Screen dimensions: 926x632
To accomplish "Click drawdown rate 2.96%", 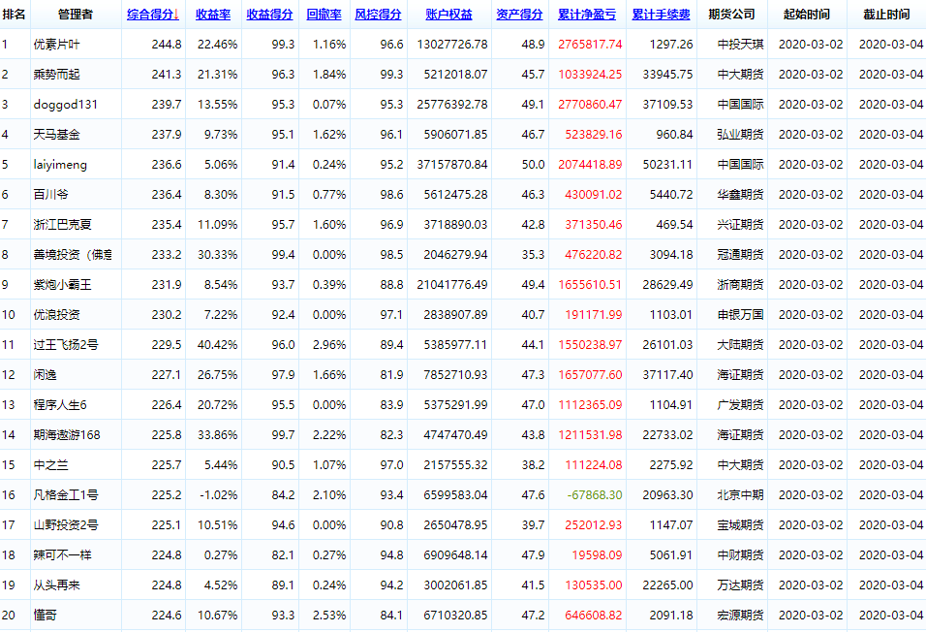I will [329, 345].
